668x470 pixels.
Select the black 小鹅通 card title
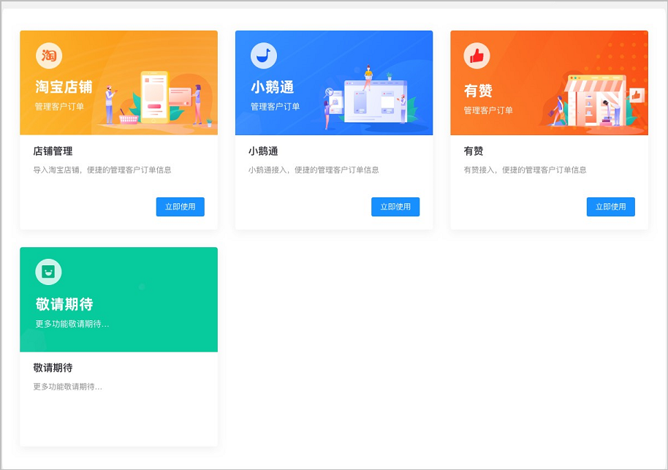pyautogui.click(x=263, y=151)
